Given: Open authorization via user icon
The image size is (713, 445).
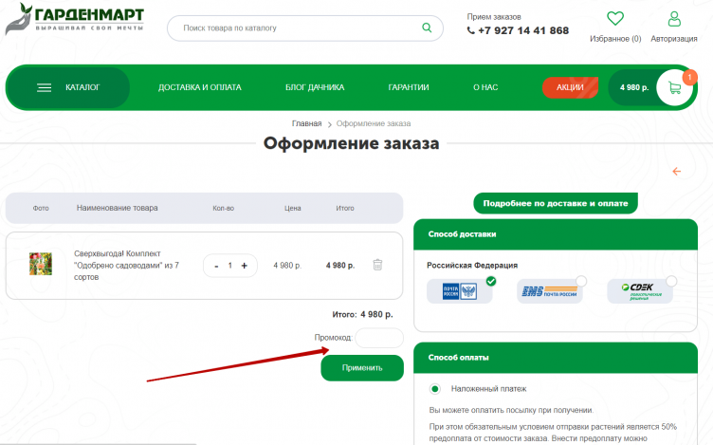Looking at the screenshot, I should point(674,19).
